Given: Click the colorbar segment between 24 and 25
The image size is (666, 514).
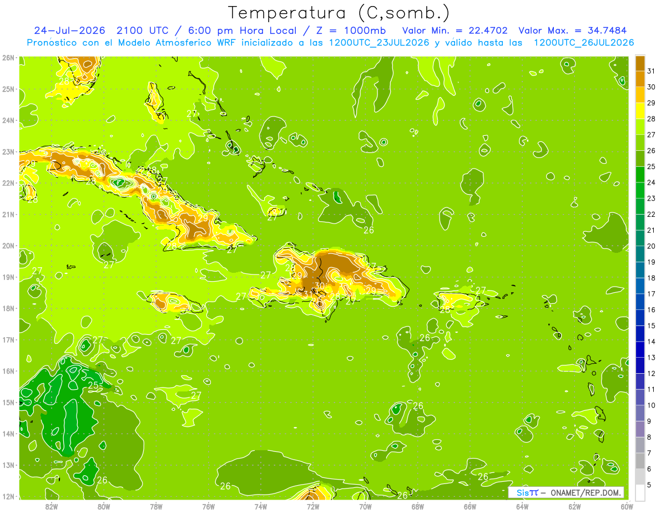Looking at the screenshot, I should coord(640,174).
